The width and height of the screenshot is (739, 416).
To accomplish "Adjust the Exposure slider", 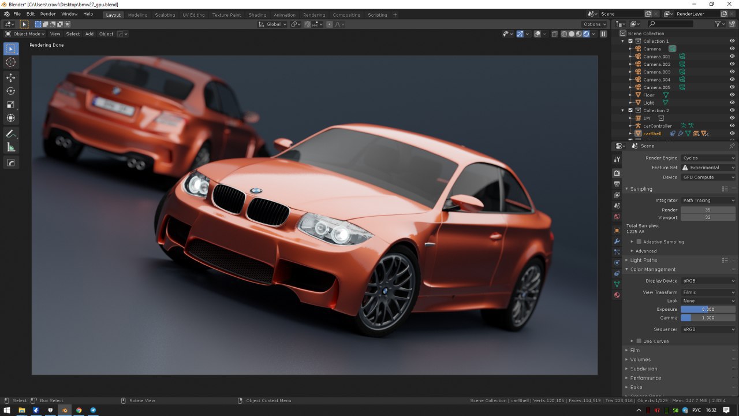I will coord(708,309).
